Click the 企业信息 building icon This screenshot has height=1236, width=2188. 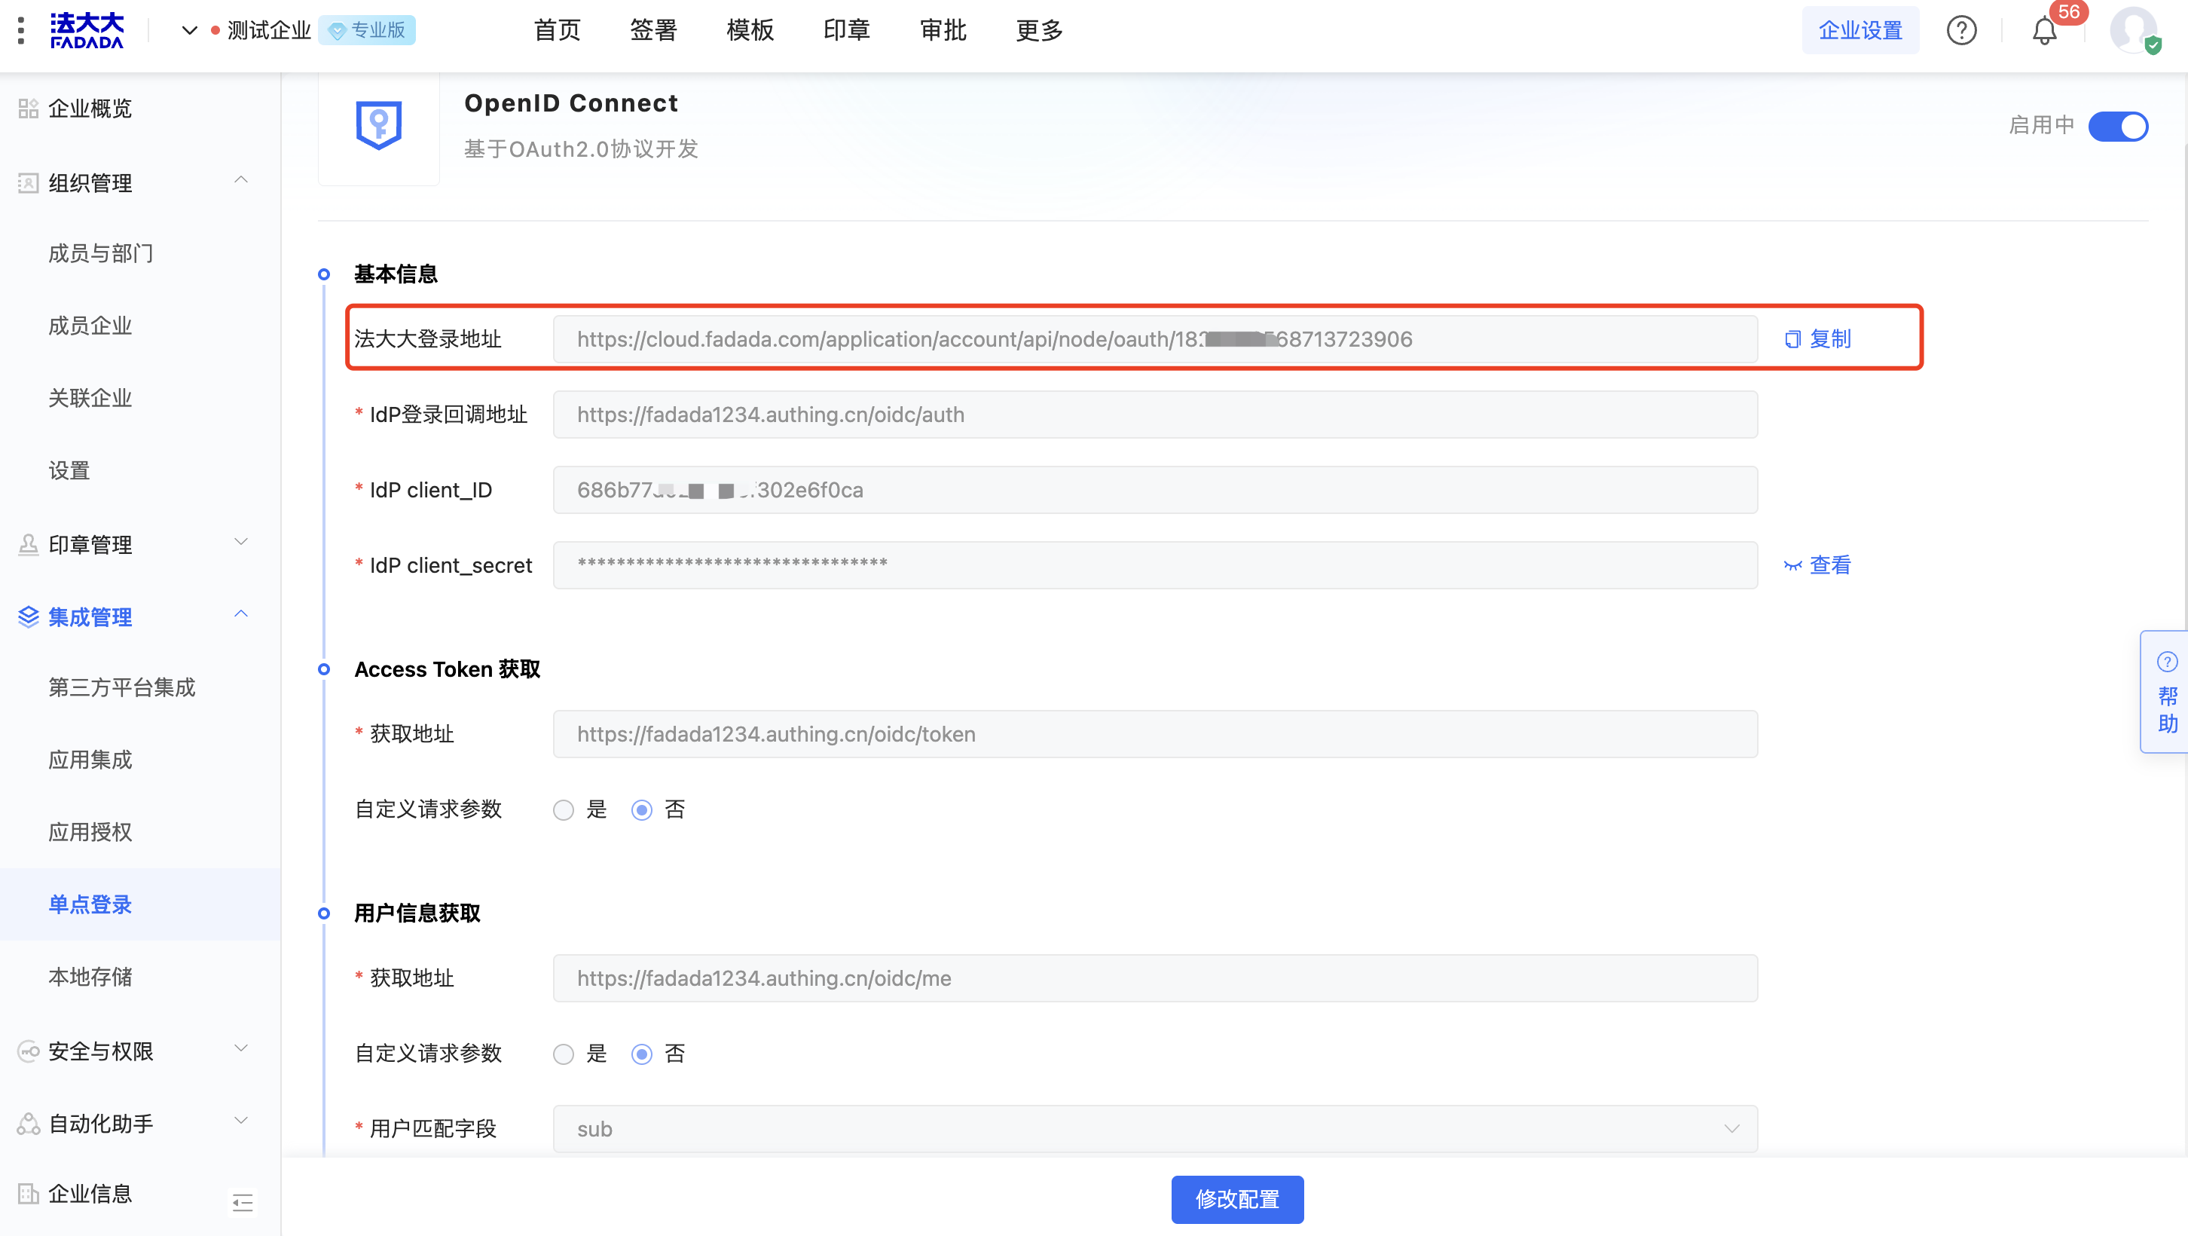tap(28, 1194)
